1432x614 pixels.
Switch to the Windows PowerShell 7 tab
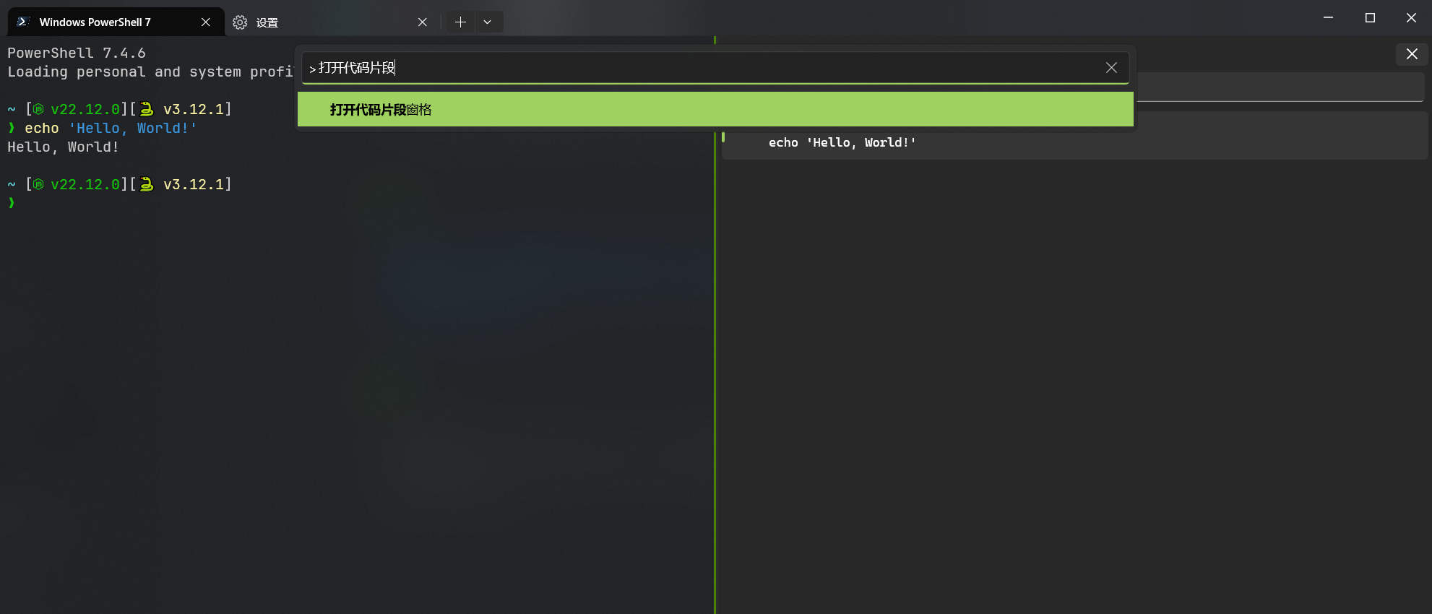point(116,22)
